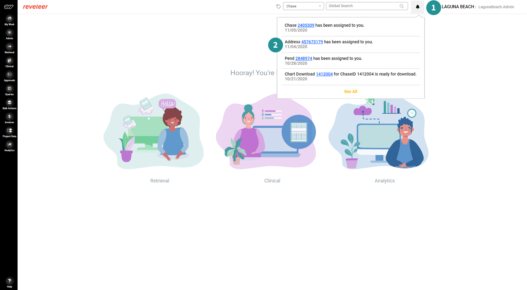Click the tag icon beside Chase dropdown
This screenshot has height=290, width=527.
point(278,6)
